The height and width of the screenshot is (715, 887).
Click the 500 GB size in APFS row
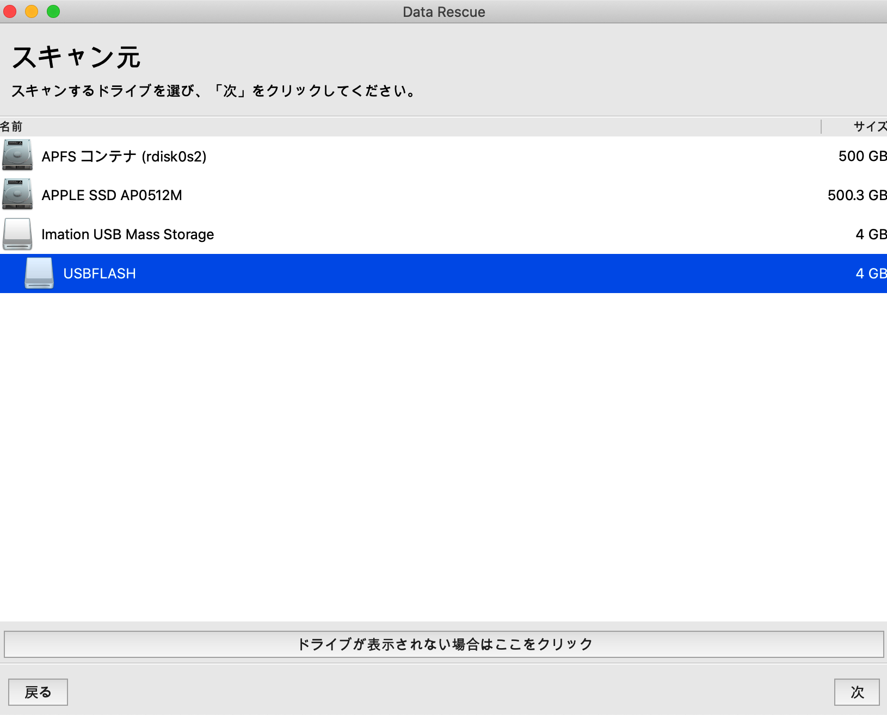point(862,157)
